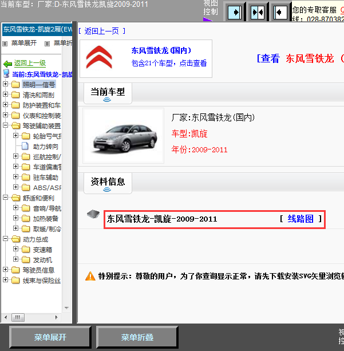Click the 菜单展开 item in sidebar header

pos(23,43)
